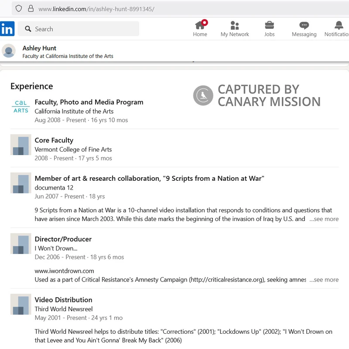349x349 pixels.
Task: Click 'Dec 2006 - Present · 18 yrs 6 mos' text
Action: [x=79, y=257]
